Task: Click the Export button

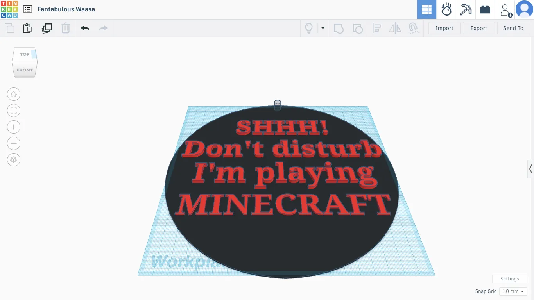Action: [478, 28]
